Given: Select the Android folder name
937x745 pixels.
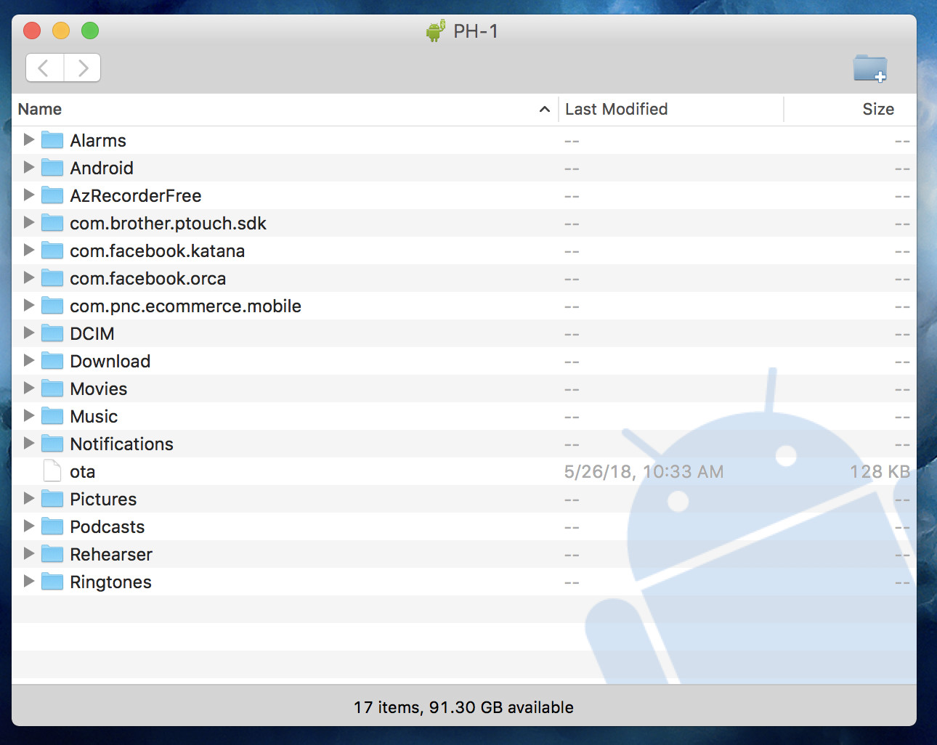Looking at the screenshot, I should (x=102, y=168).
